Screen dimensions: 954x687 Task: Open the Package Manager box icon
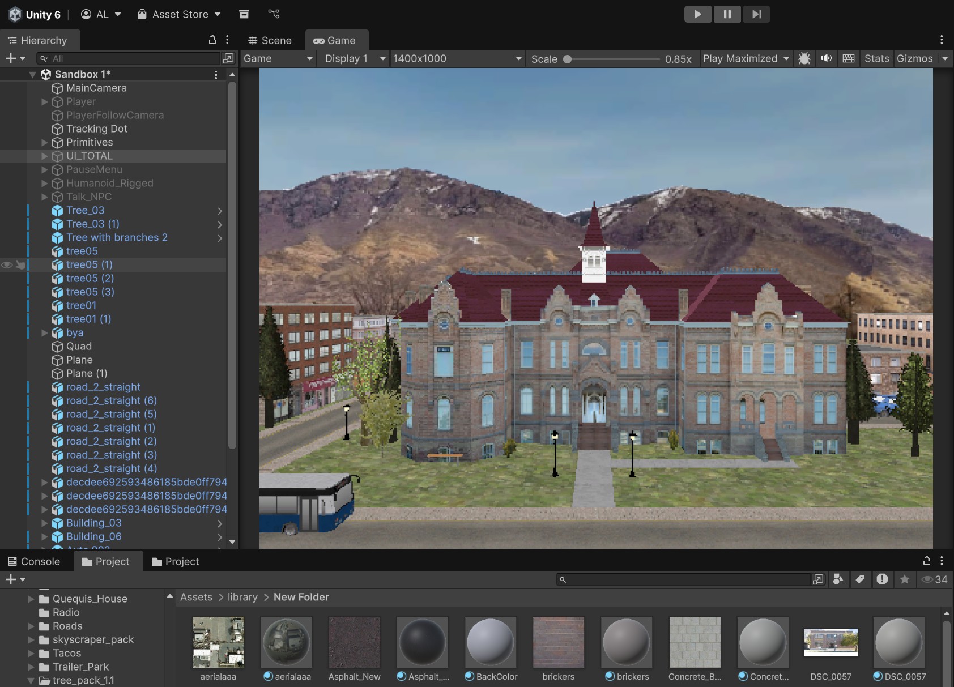point(244,14)
